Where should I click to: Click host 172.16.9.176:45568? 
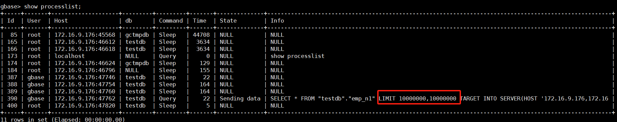85,35
